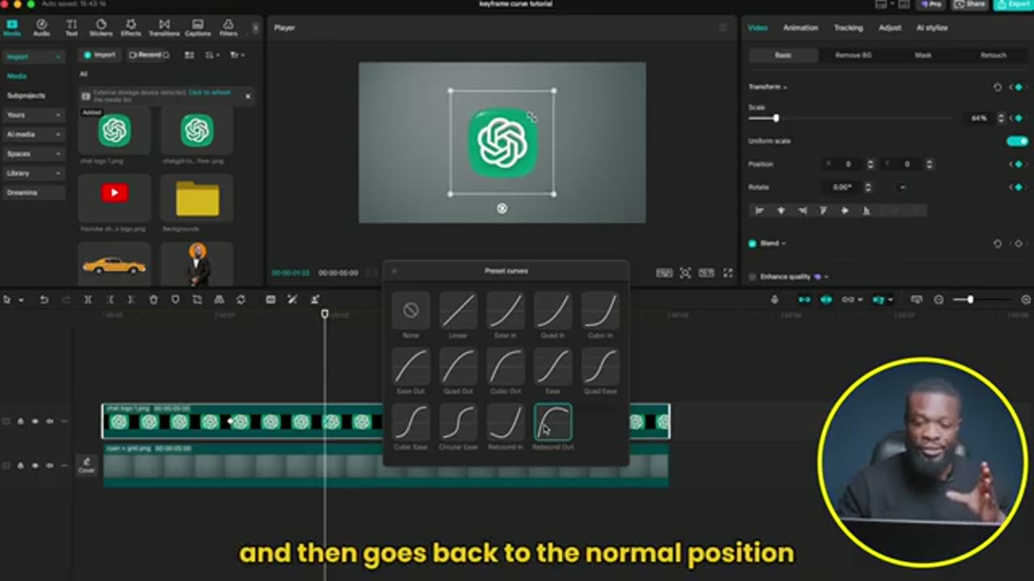1034x581 pixels.
Task: Toggle the Uniform scale switch
Action: 1017,141
